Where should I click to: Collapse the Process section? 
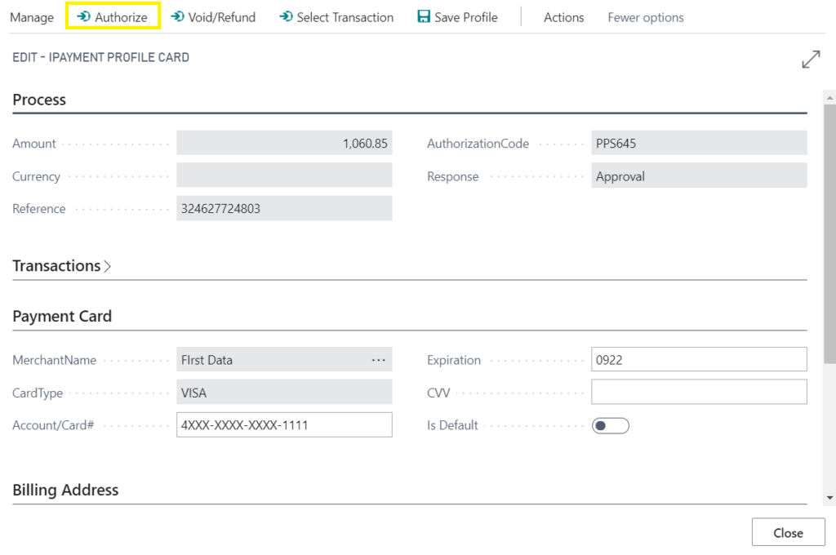point(39,100)
